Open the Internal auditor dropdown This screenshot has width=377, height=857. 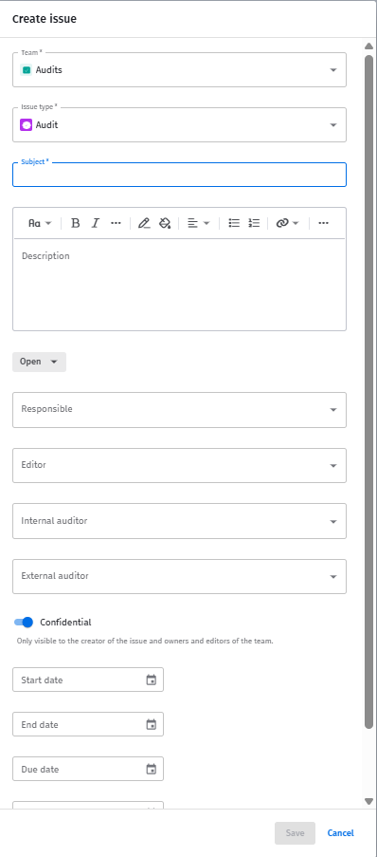(179, 521)
